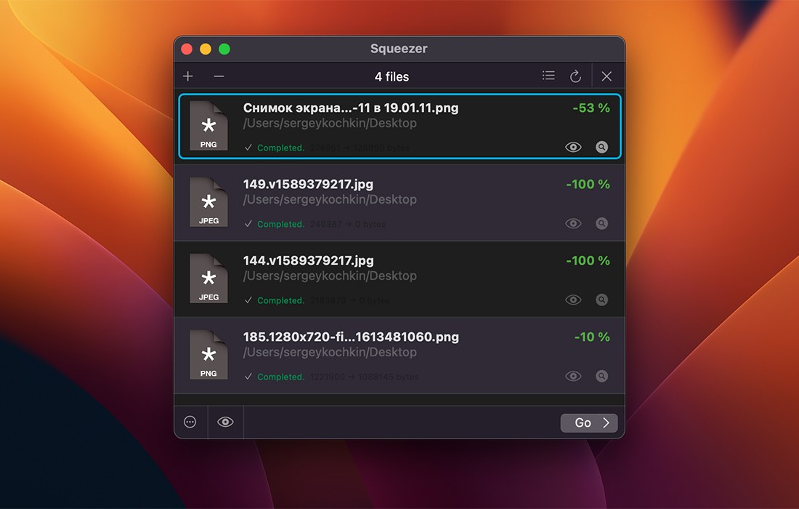Remove selected file with the minus icon
The height and width of the screenshot is (509, 799).
point(219,76)
